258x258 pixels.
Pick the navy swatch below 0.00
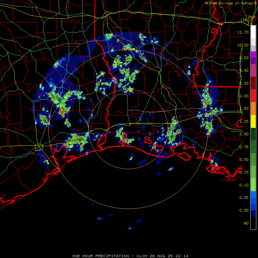253,213
